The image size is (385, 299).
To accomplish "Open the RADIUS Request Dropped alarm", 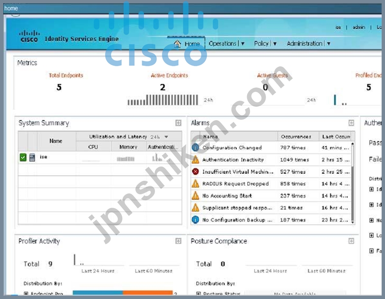I will 236,184.
